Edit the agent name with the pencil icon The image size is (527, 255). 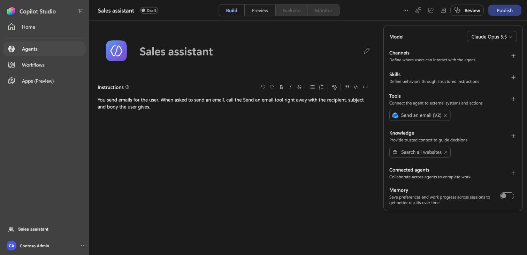coord(366,51)
